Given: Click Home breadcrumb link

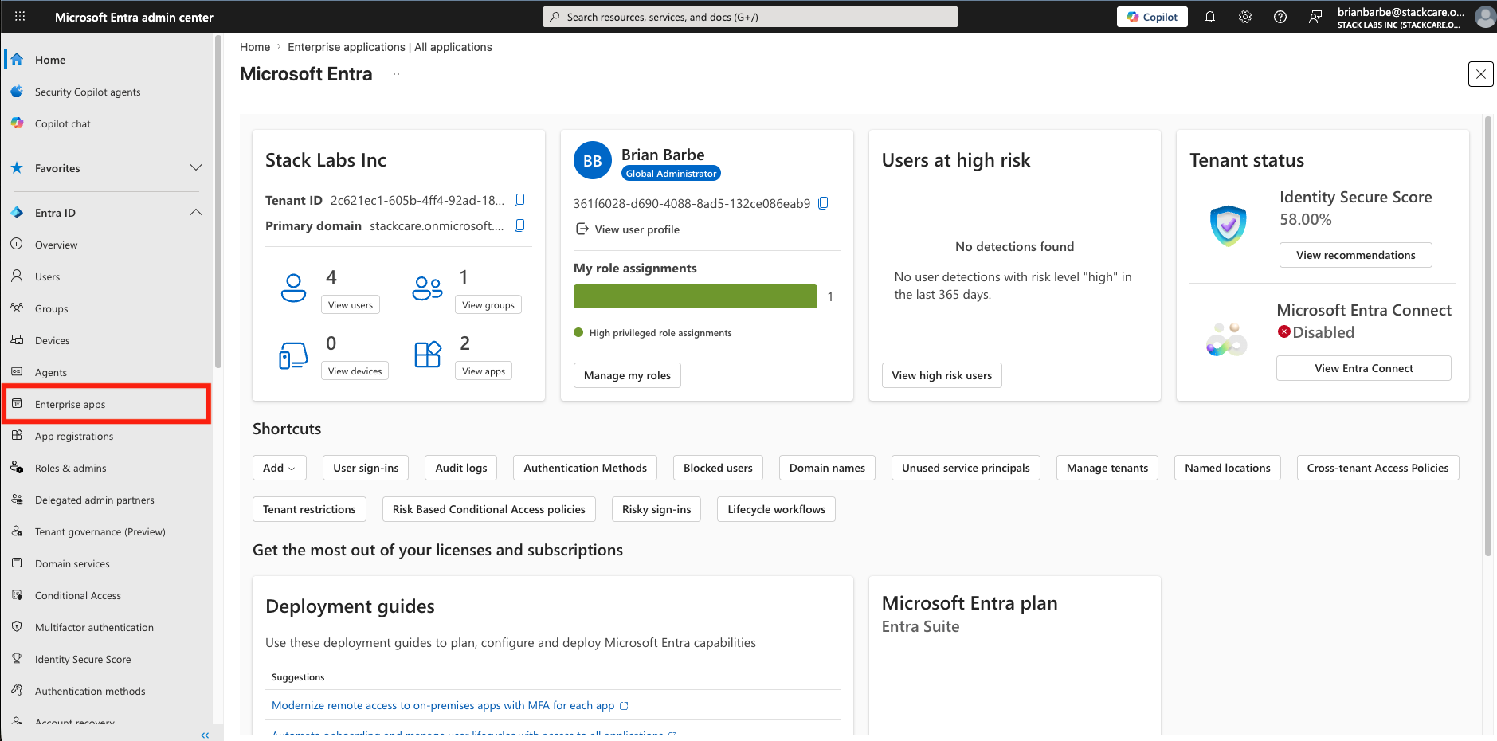Looking at the screenshot, I should click(255, 47).
